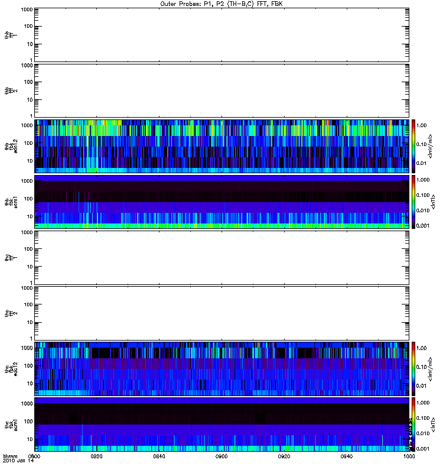
Task: Select the thb fbk edc12 color bar
Action: click(x=413, y=146)
